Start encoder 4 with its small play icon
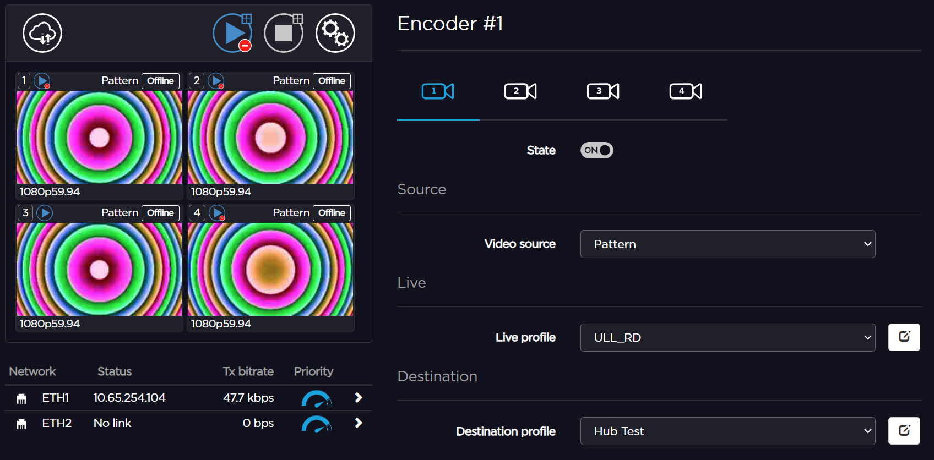The height and width of the screenshot is (460, 934). pos(218,213)
